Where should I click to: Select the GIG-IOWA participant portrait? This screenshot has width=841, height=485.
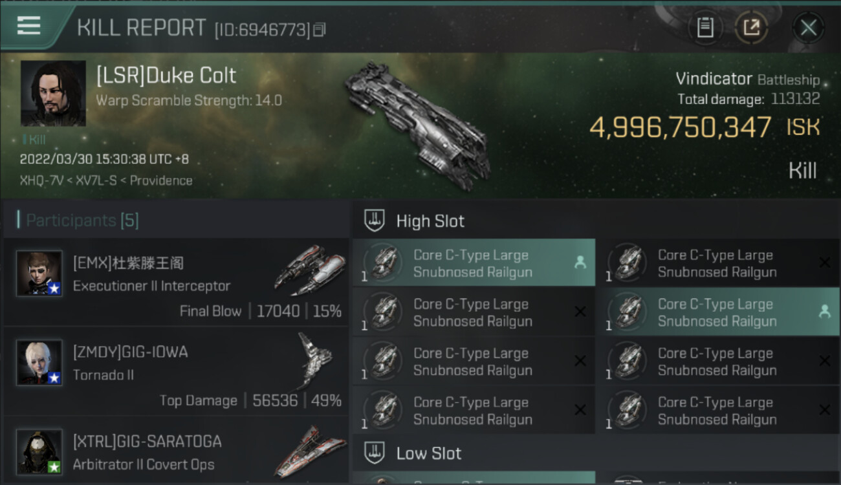39,363
